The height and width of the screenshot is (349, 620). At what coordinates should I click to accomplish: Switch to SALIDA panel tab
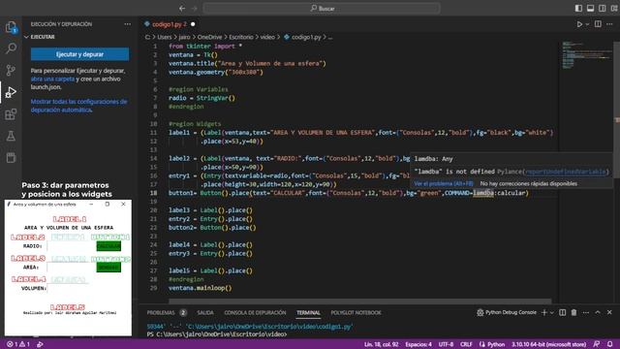point(205,312)
